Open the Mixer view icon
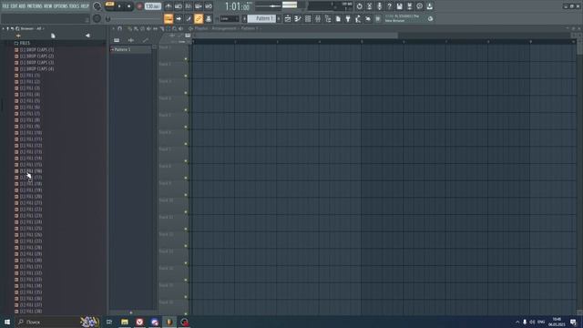Viewport: 583px width, 328px height. tap(318, 18)
